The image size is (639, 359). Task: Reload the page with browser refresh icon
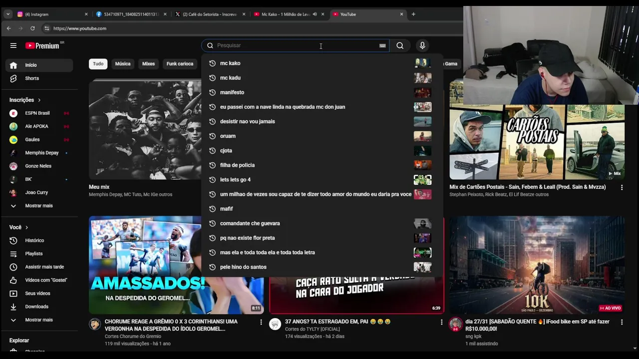click(32, 28)
